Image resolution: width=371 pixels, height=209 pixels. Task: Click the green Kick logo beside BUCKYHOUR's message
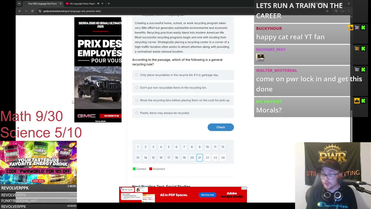click(363, 28)
